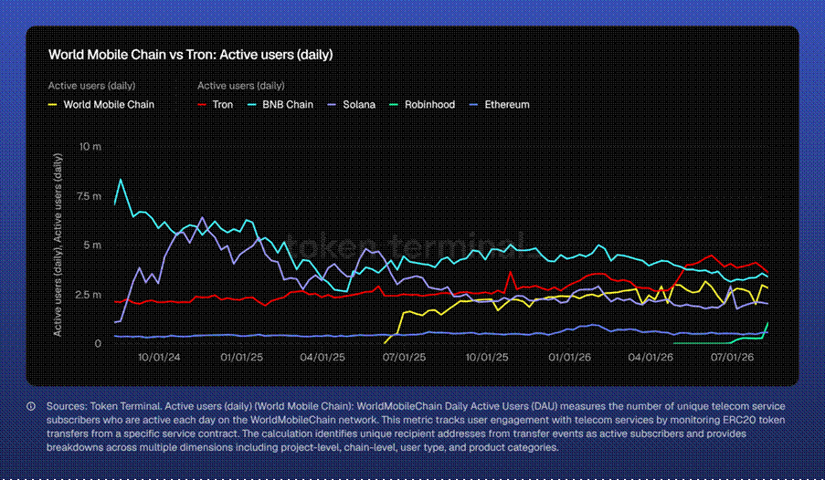
Task: Click the info icon beside Sources note
Action: coord(31,406)
